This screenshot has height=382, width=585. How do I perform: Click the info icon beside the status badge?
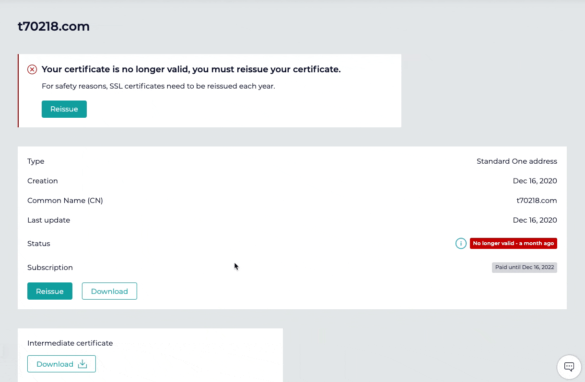(x=461, y=244)
